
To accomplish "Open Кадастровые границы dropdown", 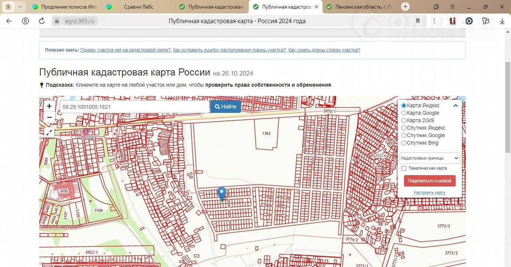I will coord(430,158).
